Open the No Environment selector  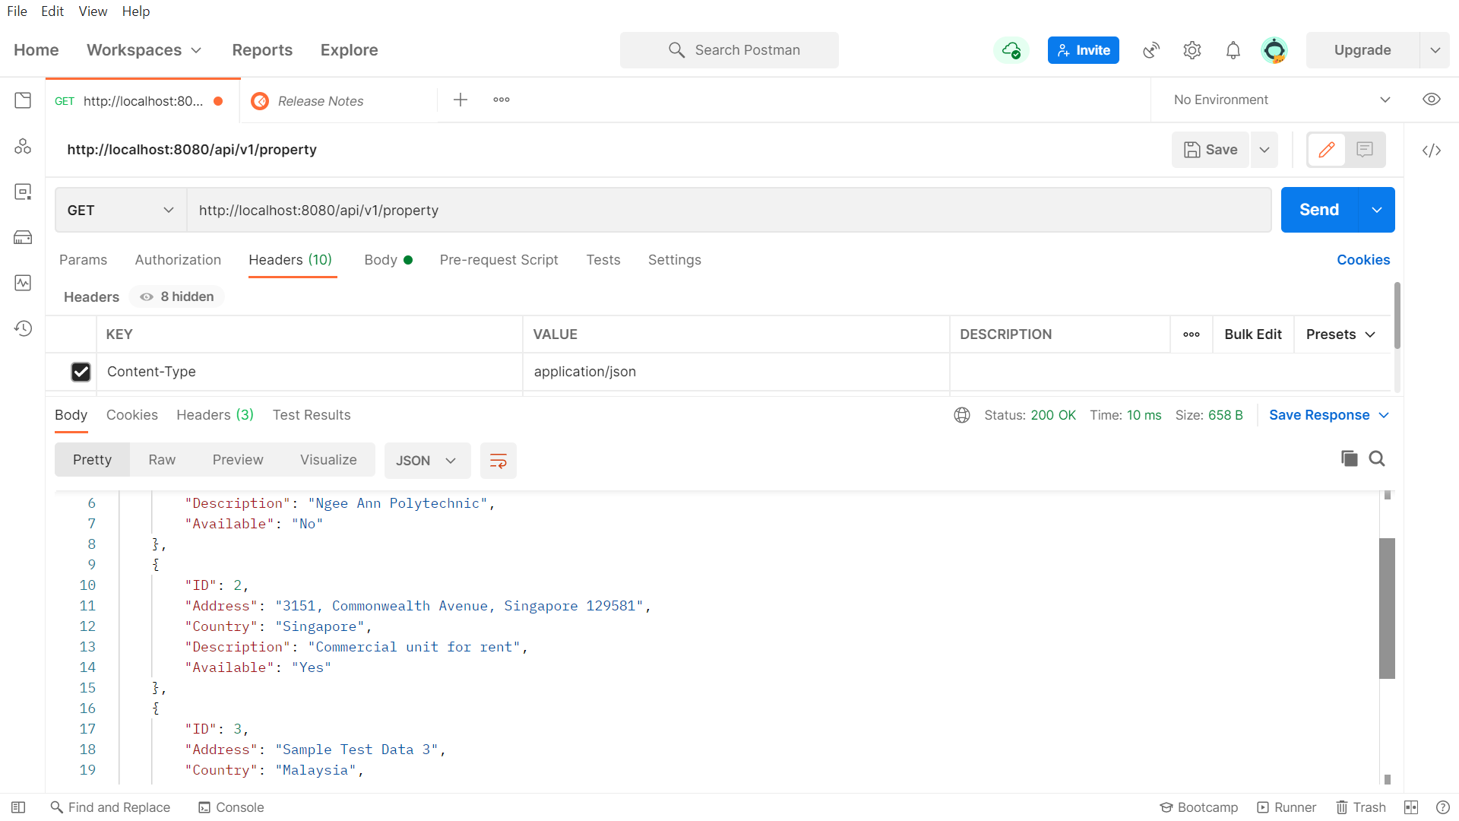tap(1283, 100)
